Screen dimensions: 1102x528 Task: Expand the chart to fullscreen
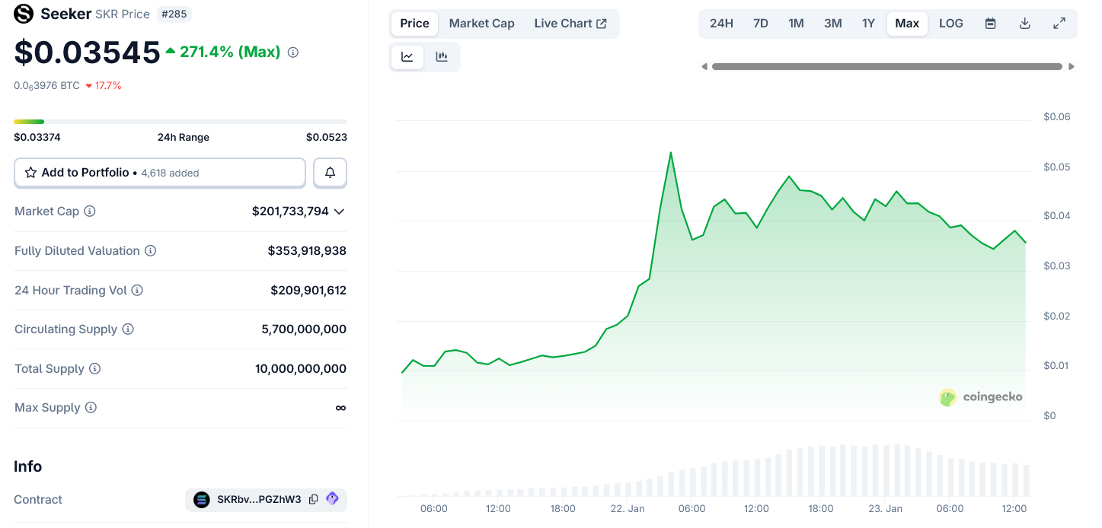(1059, 24)
